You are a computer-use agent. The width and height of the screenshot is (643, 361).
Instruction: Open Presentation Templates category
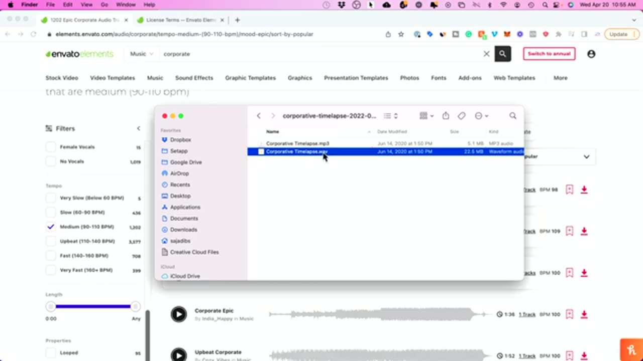click(356, 78)
